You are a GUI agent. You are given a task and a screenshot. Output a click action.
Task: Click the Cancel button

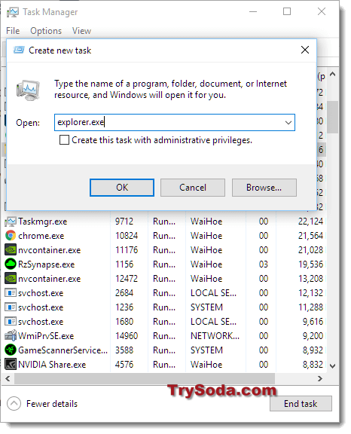193,188
